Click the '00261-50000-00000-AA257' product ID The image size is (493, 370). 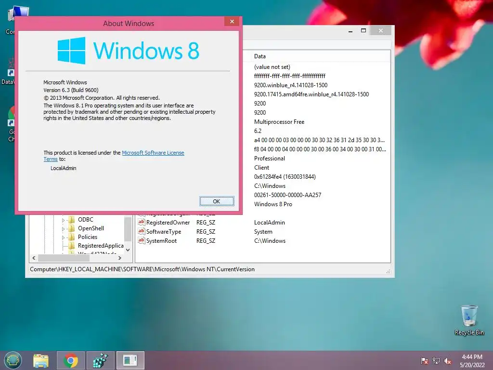[x=288, y=195]
